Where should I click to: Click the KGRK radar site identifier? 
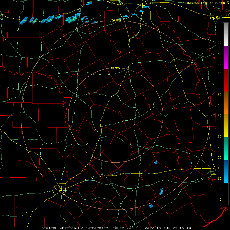coord(150,228)
